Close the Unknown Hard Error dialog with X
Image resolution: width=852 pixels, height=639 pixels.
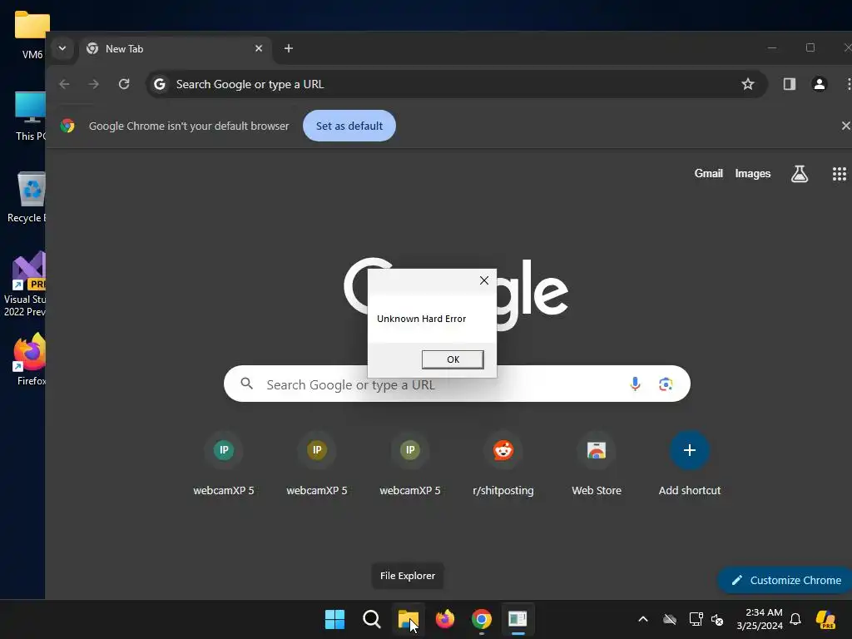(x=484, y=280)
